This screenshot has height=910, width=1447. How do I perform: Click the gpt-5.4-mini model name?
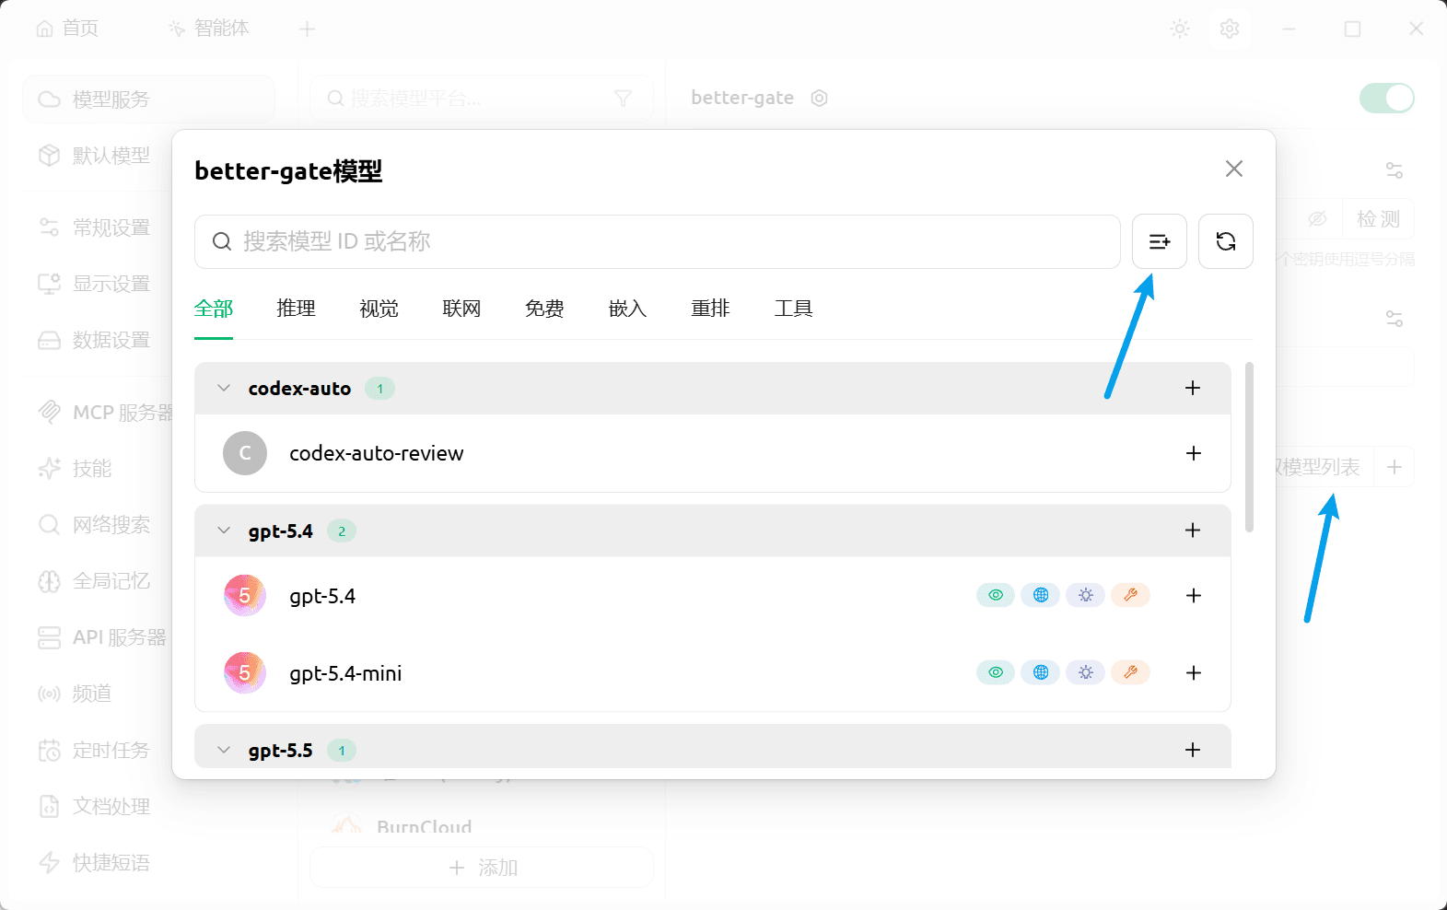click(x=345, y=673)
